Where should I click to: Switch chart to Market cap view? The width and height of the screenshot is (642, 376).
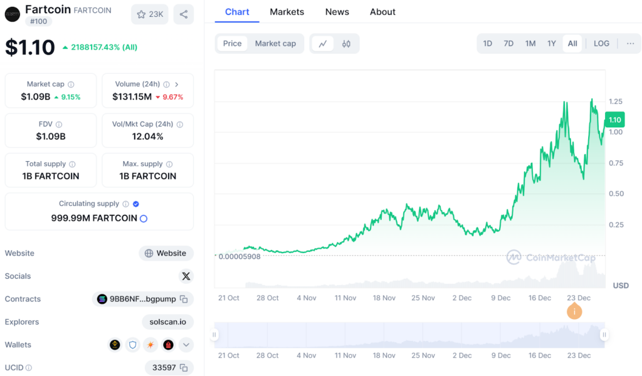click(275, 44)
